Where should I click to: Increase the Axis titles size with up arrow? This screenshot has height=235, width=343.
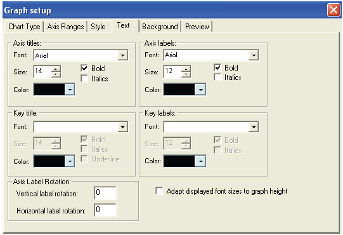tap(56, 69)
